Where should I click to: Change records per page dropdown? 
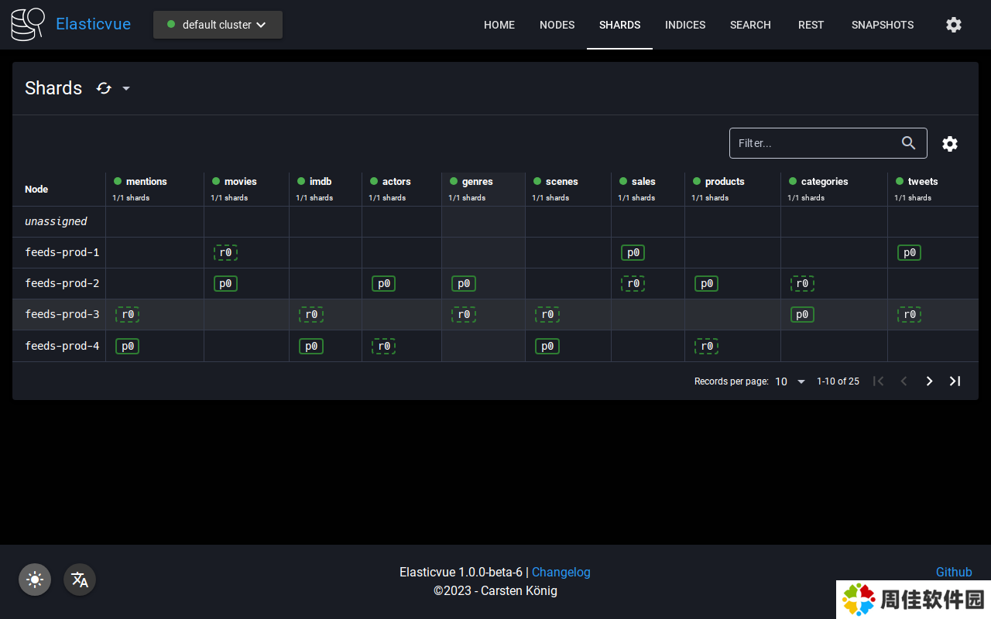(790, 381)
